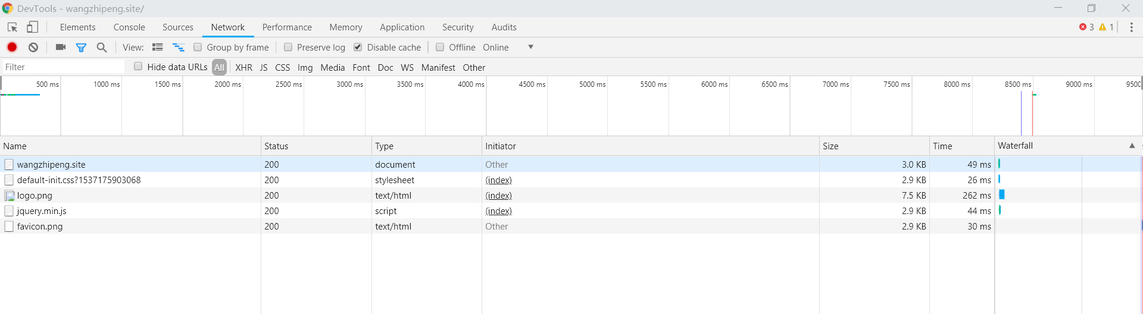This screenshot has width=1143, height=314.
Task: Check the Hide data URLs checkbox
Action: (x=138, y=67)
